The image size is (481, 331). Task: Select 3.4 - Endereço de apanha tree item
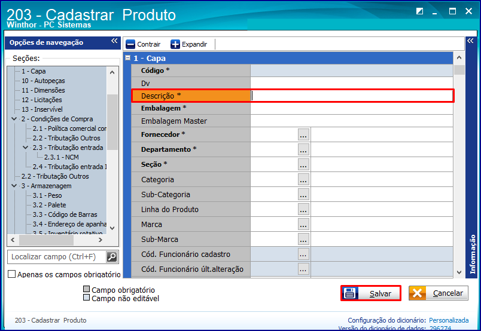pyautogui.click(x=69, y=224)
